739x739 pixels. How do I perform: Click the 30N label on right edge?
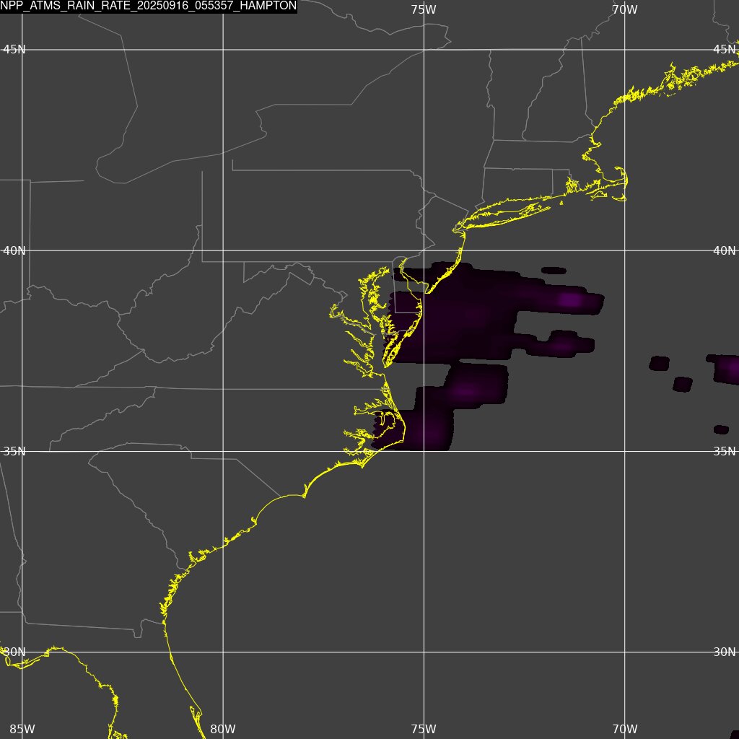pos(725,652)
